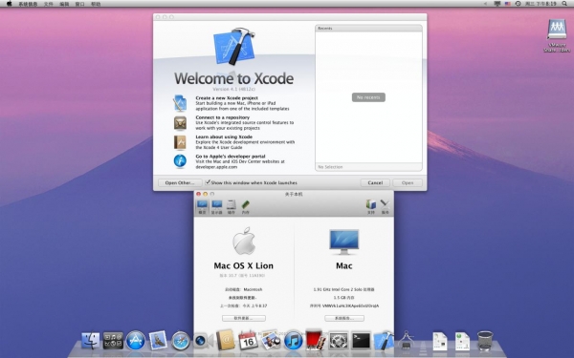Click the Cancel button in Xcode welcome window
The height and width of the screenshot is (358, 574).
click(375, 182)
